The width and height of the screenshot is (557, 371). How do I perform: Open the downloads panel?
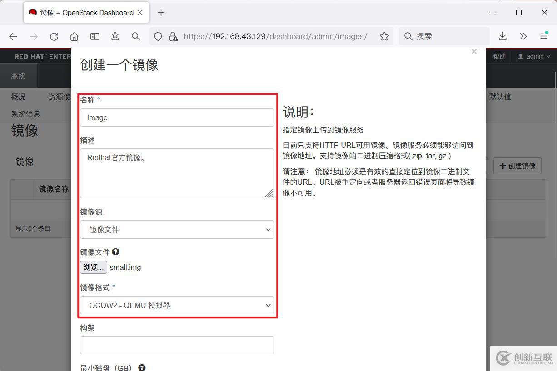point(502,36)
